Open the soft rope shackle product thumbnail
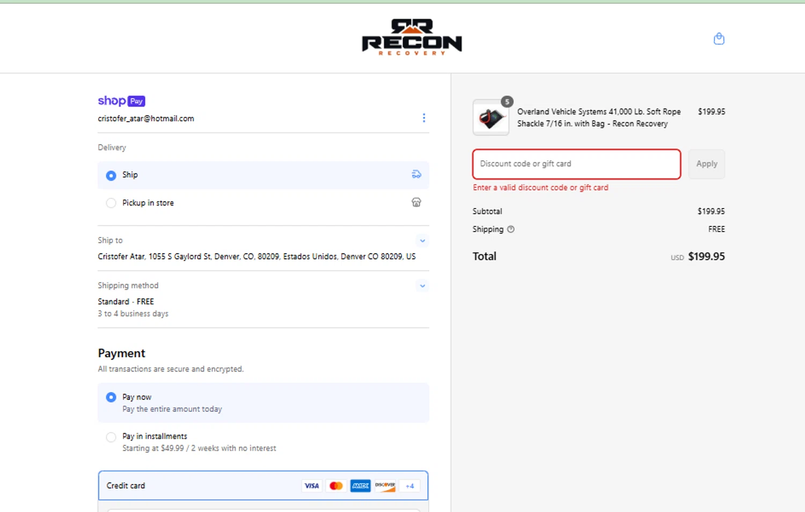 pyautogui.click(x=491, y=117)
